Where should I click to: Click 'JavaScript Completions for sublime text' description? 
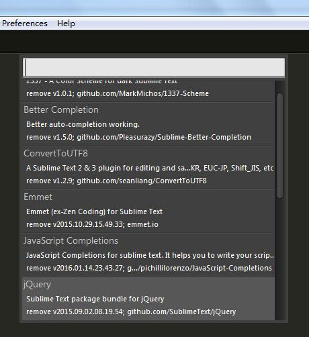click(150, 255)
